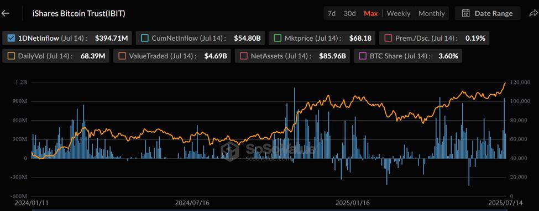The image size is (539, 211).
Task: Click the $394.71M net inflow value
Action: pyautogui.click(x=111, y=38)
